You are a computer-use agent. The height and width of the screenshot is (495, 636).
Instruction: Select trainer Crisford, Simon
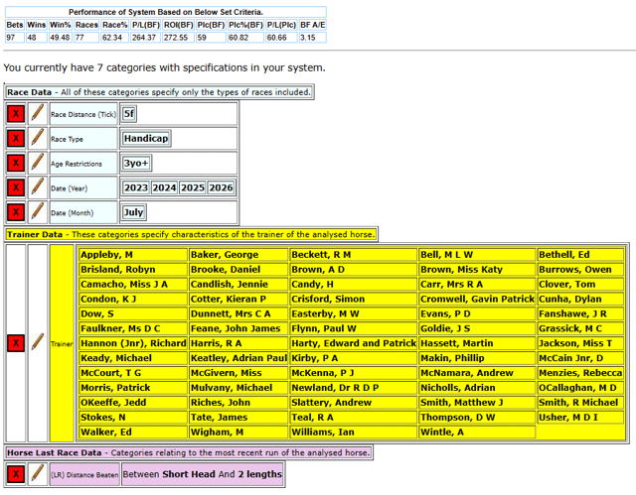(354, 300)
